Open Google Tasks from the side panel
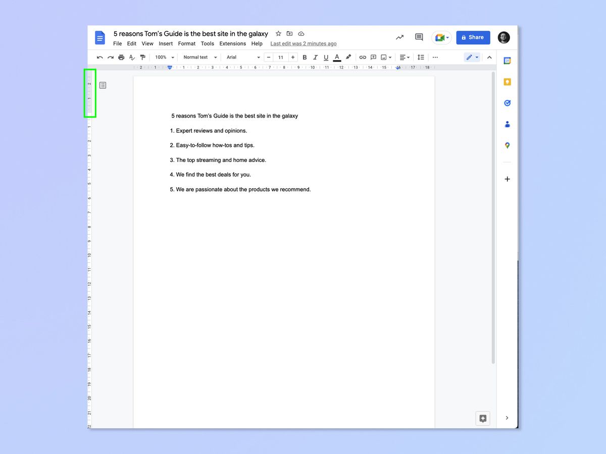 pyautogui.click(x=507, y=103)
